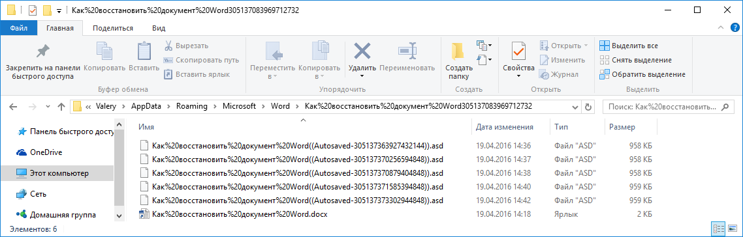The image size is (743, 237).
Task: Switch to details view layout icon
Action: click(x=718, y=229)
